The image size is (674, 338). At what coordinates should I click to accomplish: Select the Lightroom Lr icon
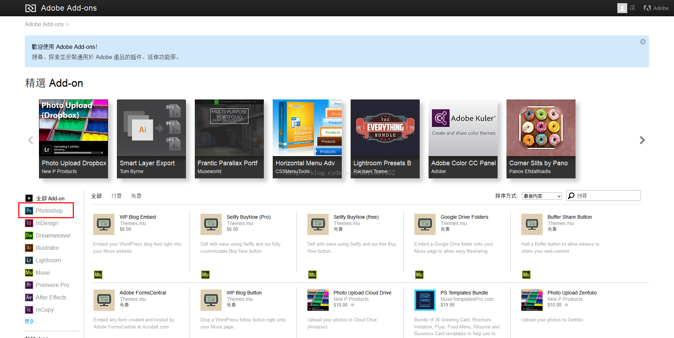click(x=29, y=260)
